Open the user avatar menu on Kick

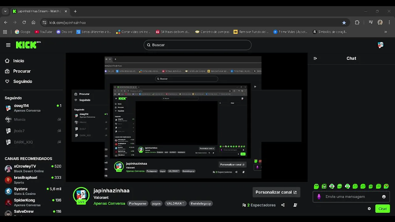point(380,45)
